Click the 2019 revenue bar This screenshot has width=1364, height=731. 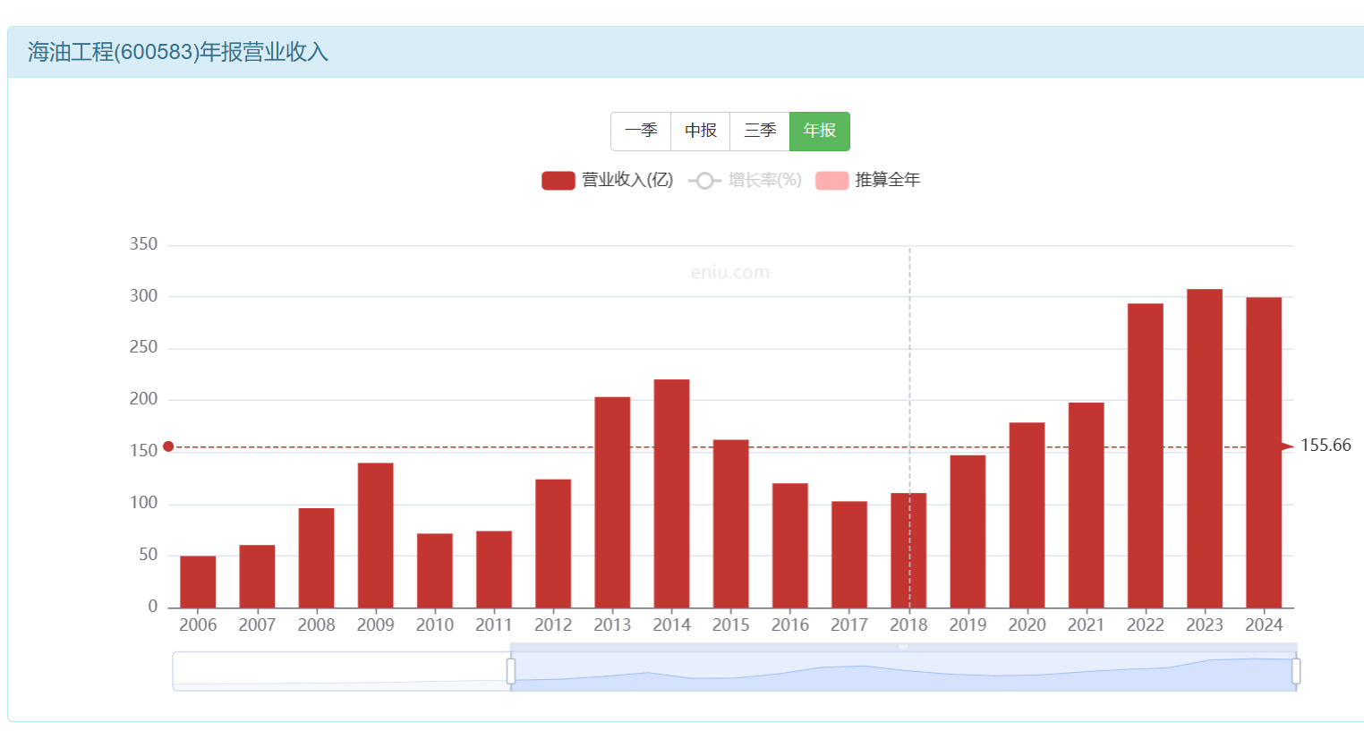pyautogui.click(x=968, y=531)
